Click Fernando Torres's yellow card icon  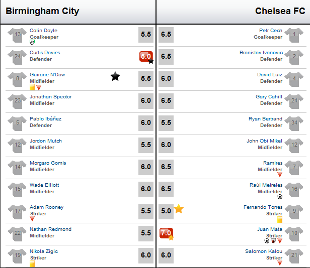tap(280, 219)
